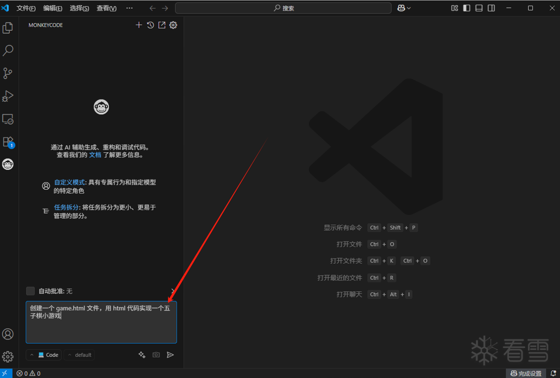Open the Source Control view
Screen dimensions: 560x378
[8, 73]
